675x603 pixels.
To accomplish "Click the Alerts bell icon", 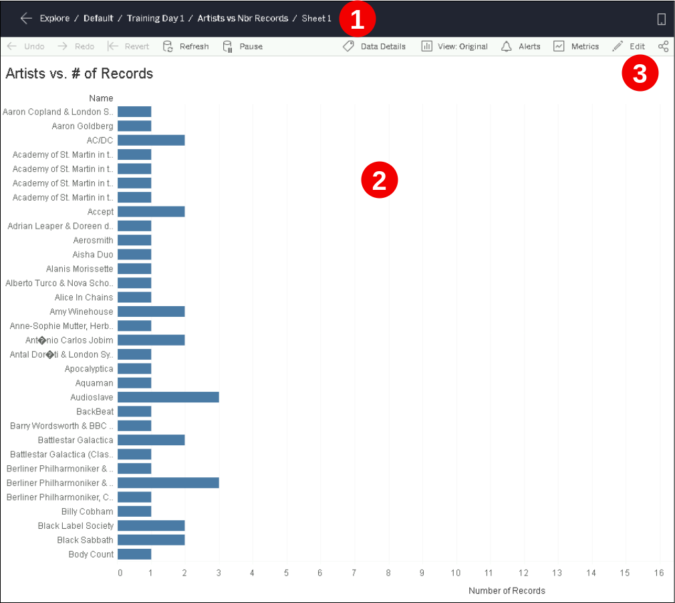I will click(507, 46).
